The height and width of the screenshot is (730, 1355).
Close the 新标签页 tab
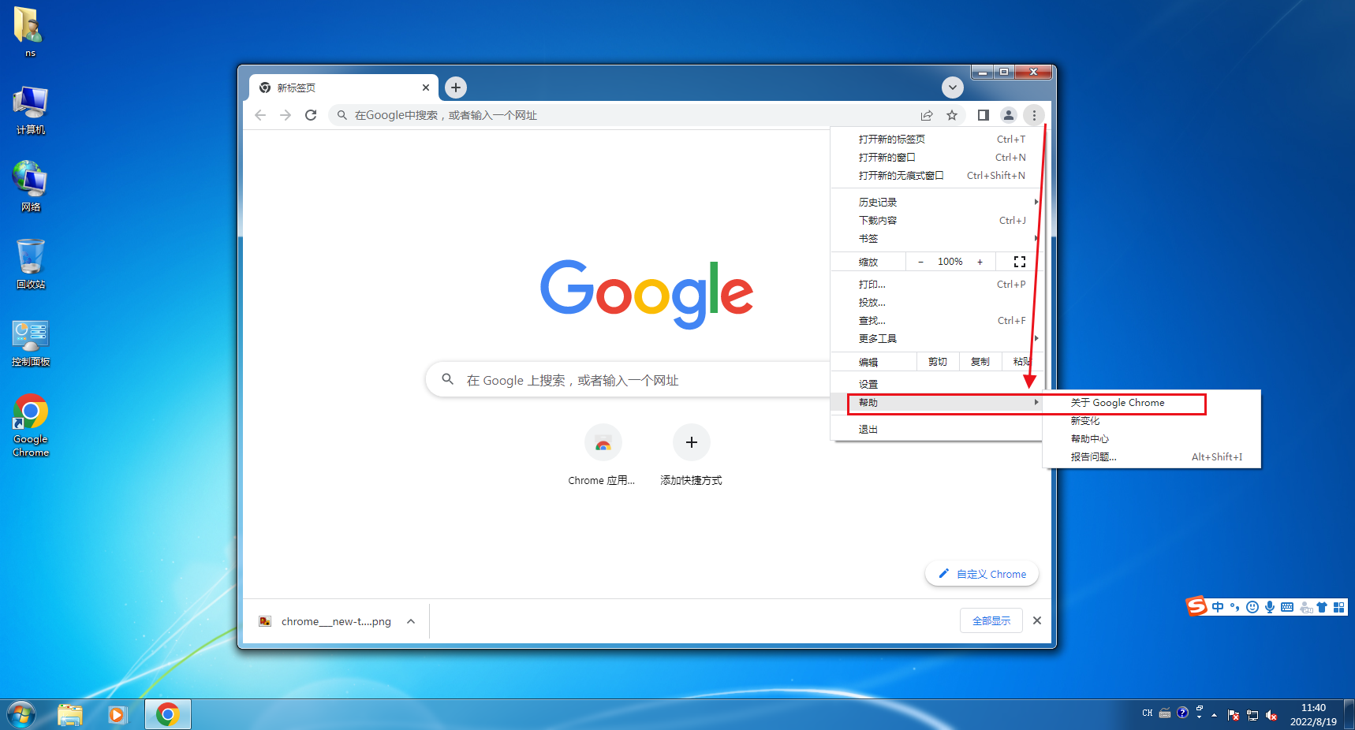pos(426,88)
